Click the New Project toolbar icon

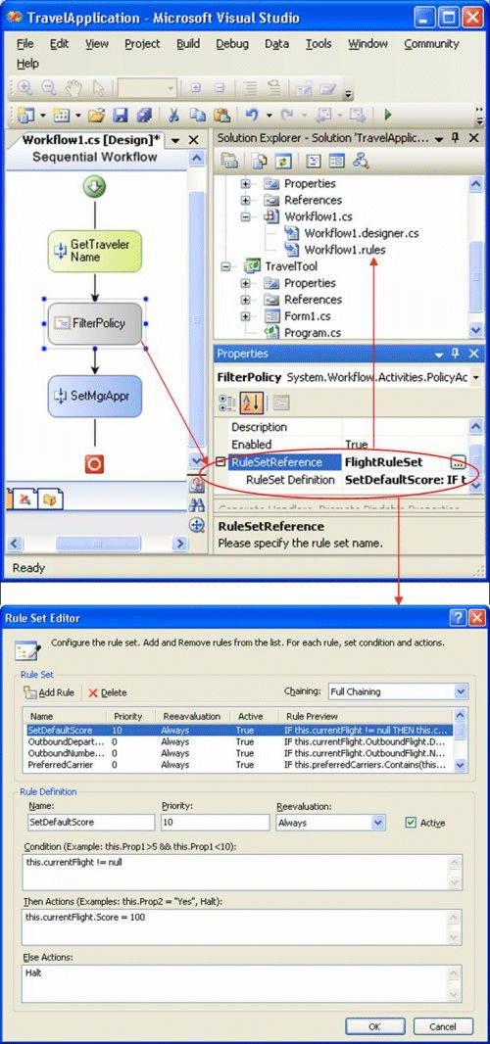(26, 116)
